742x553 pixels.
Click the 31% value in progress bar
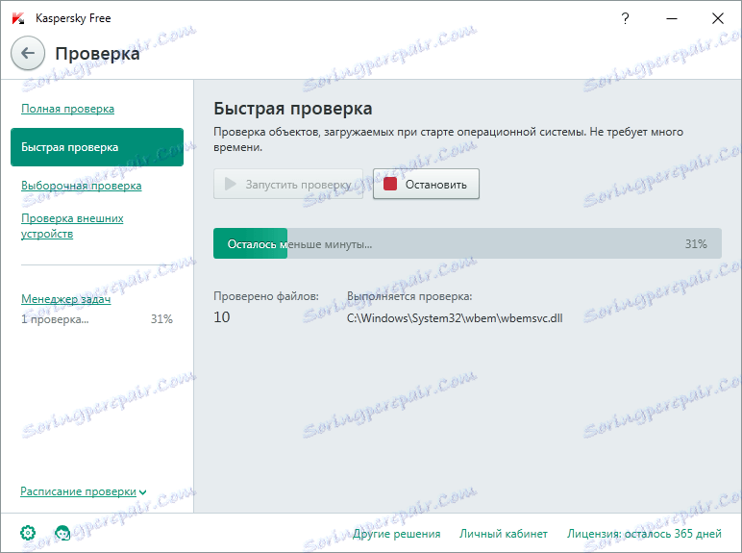coord(696,244)
